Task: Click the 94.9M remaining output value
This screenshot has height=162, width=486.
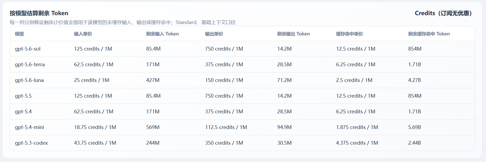Action: click(284, 127)
